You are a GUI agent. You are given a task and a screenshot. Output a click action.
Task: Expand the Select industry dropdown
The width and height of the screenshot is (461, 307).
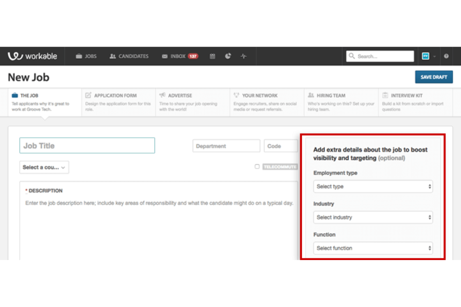[x=373, y=217]
